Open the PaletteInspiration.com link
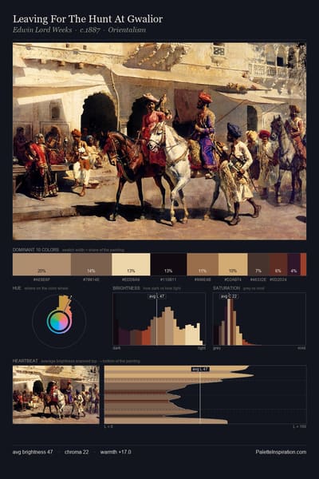The width and height of the screenshot is (319, 479). coord(281,452)
